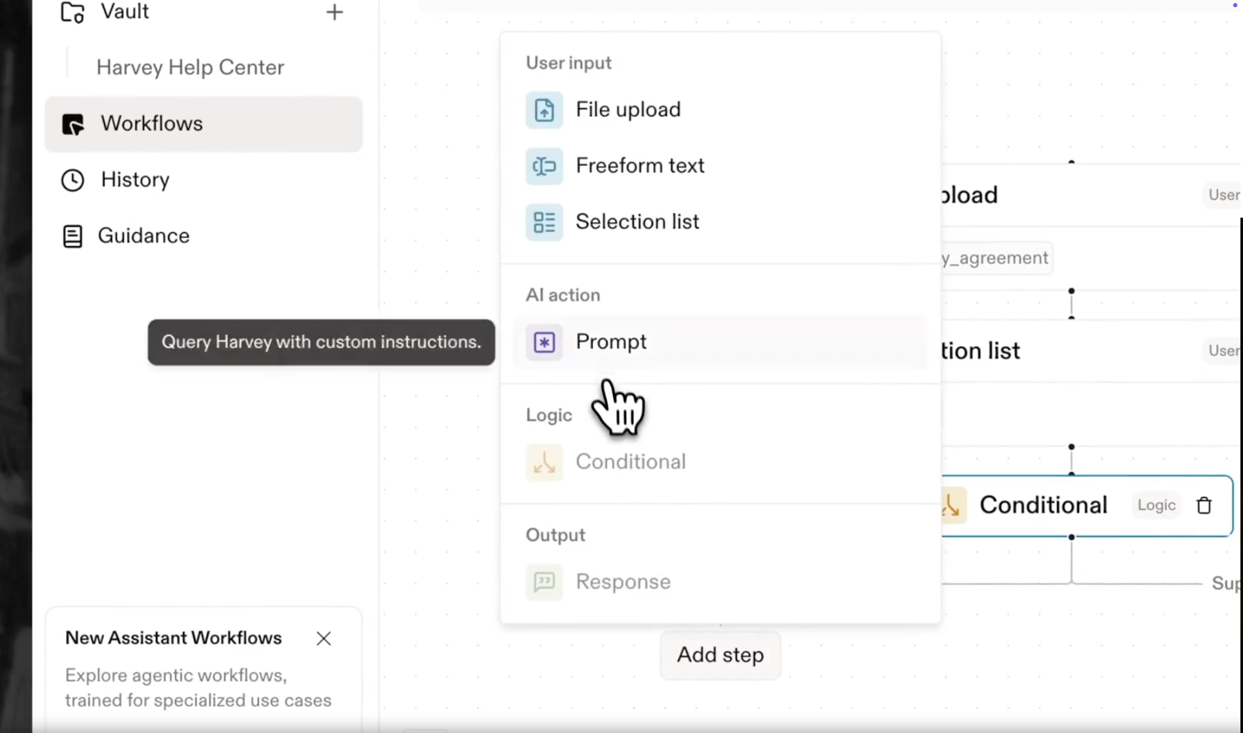The height and width of the screenshot is (733, 1243).
Task: Click the File upload step icon
Action: coord(544,110)
